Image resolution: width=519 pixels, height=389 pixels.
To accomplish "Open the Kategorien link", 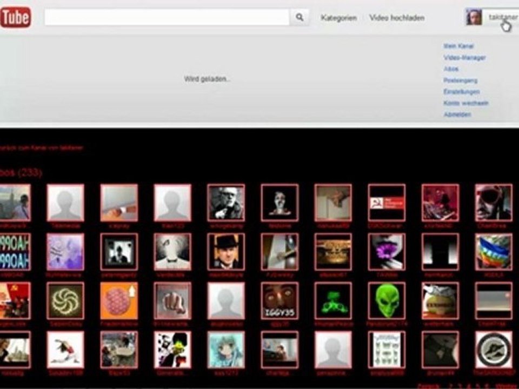I will 338,18.
